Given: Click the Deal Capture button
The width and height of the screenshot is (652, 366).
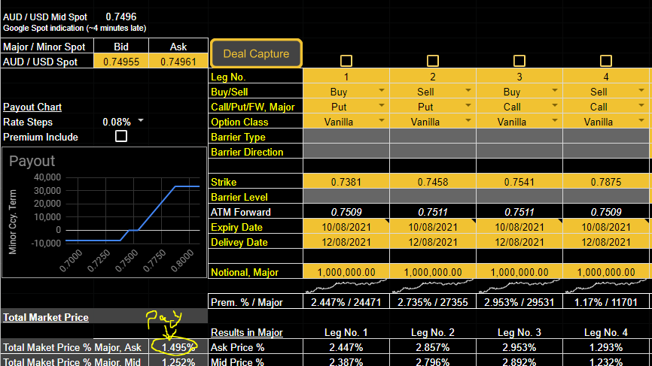Looking at the screenshot, I should 256,53.
